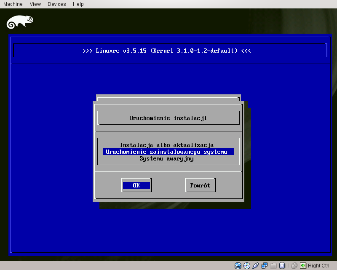Click the Linuxrc v3.5.15 header banner
Screen dimensions: 337x270
point(167,51)
